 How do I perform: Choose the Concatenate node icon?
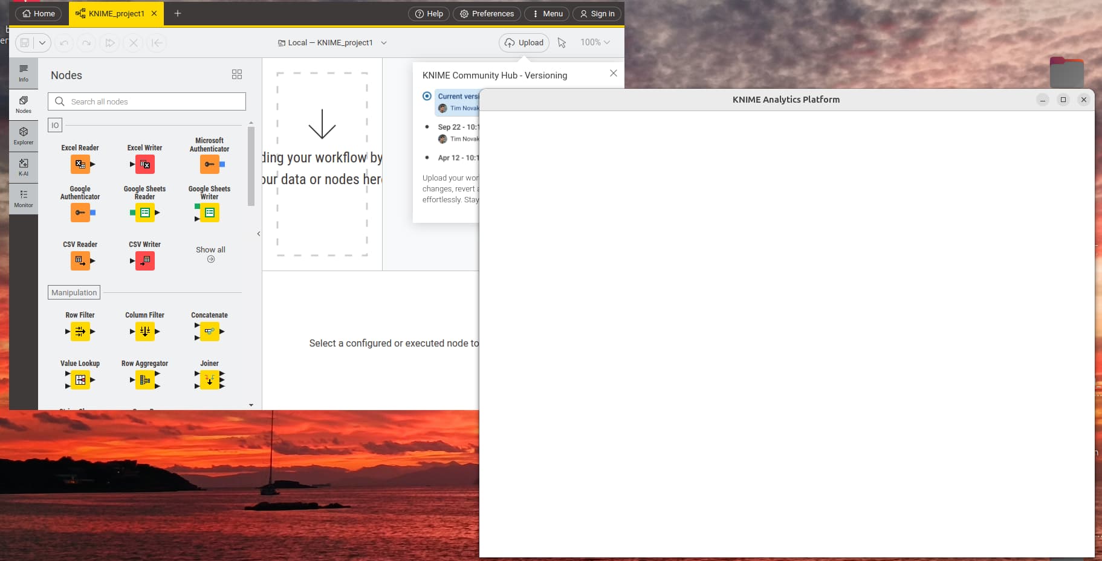[x=210, y=332]
